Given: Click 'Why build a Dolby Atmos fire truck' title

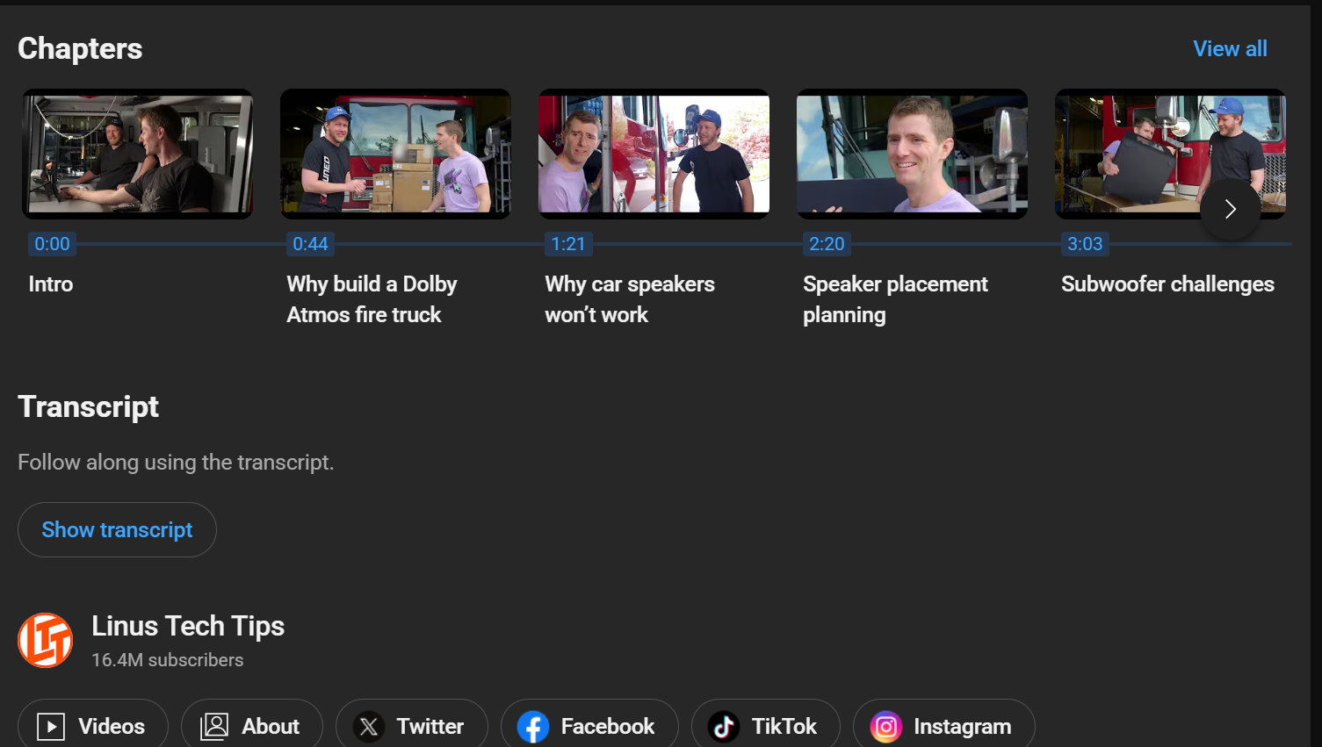Looking at the screenshot, I should 372,299.
